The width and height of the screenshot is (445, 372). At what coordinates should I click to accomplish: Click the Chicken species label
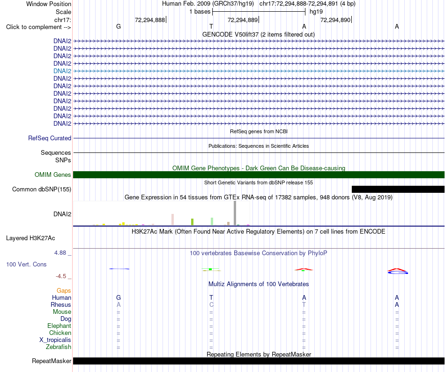click(x=60, y=333)
